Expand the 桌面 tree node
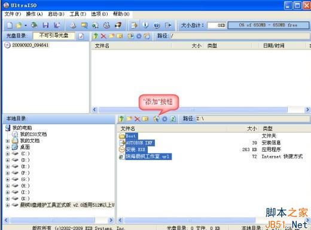The height and width of the screenshot is (230, 311). [x=8, y=148]
